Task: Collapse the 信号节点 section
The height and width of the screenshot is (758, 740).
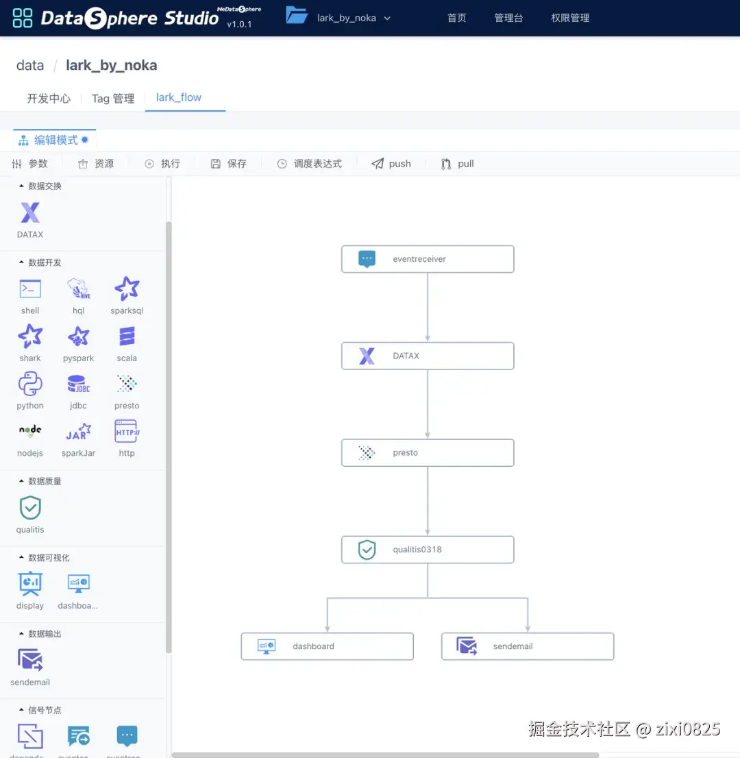Action: [x=43, y=710]
